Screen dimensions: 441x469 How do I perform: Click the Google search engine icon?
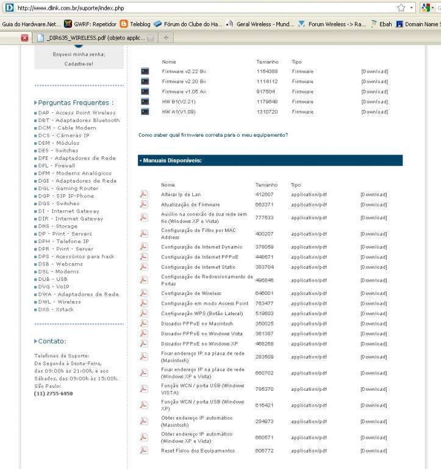pos(426,8)
